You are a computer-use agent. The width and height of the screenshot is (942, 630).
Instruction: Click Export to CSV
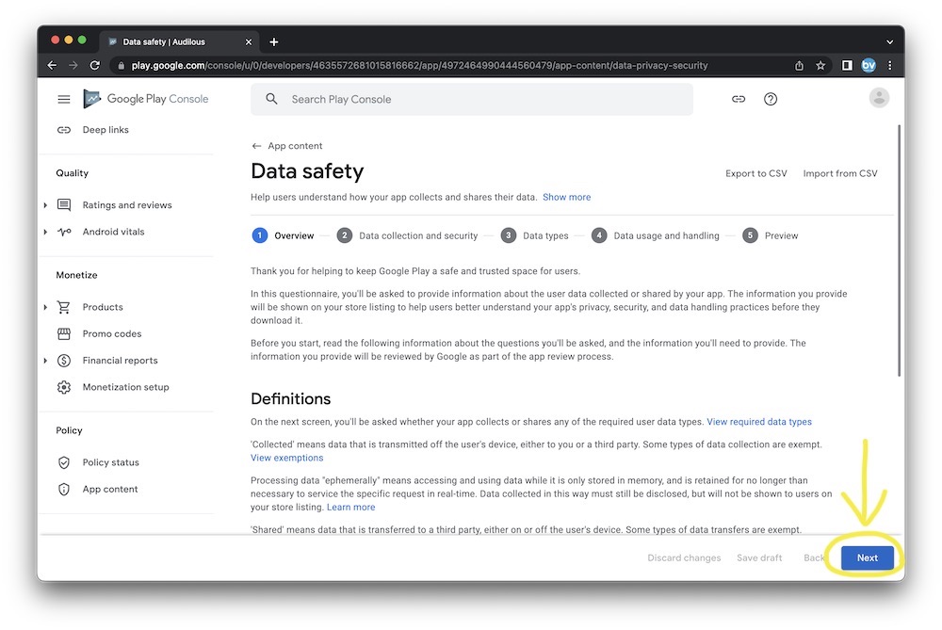755,173
